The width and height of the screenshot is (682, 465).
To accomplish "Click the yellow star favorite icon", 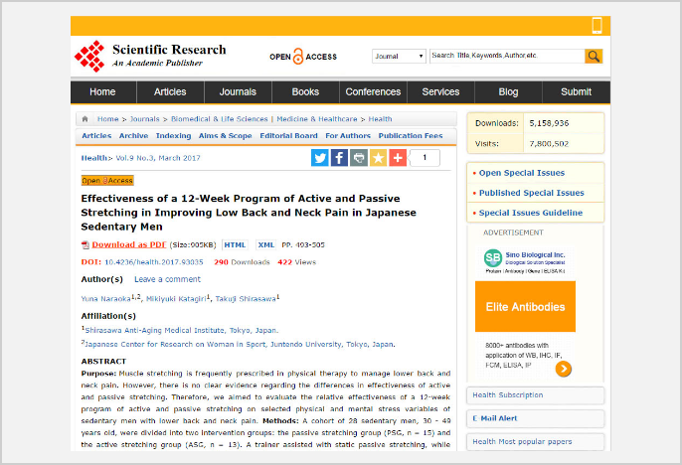I will click(x=378, y=158).
